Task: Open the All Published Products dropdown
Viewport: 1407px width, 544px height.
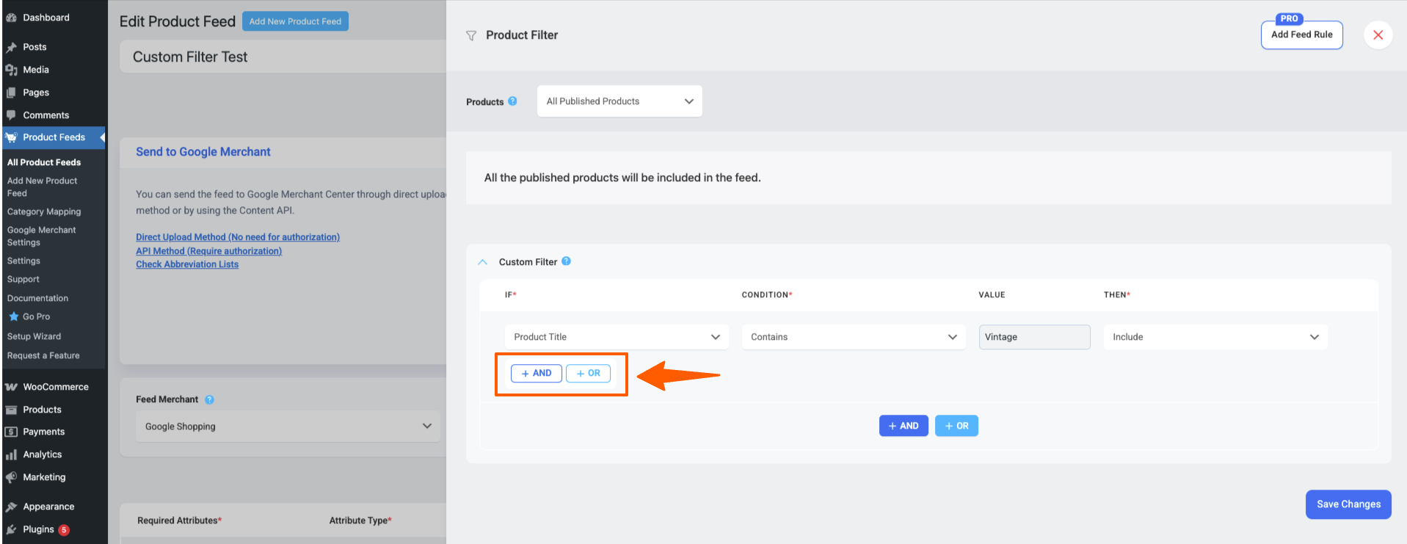Action: (619, 101)
